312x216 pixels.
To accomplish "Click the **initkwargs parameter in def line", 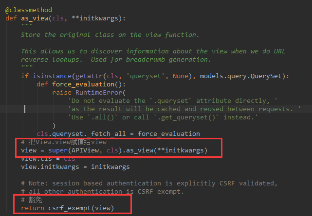I will 95,18.
